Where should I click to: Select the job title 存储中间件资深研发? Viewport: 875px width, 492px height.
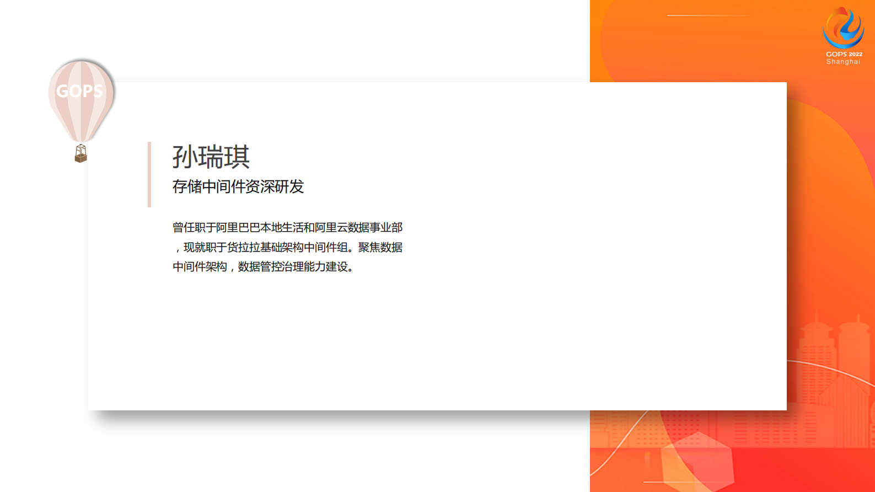(x=238, y=187)
